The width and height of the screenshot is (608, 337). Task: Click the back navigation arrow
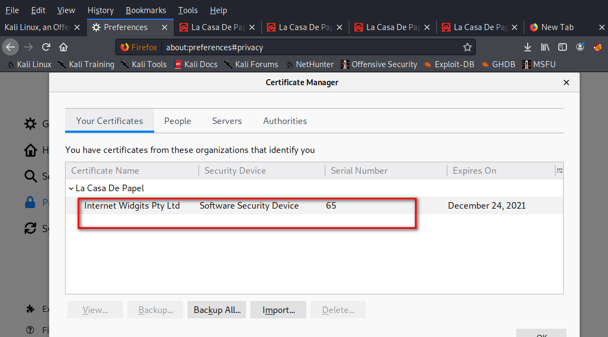click(x=10, y=48)
